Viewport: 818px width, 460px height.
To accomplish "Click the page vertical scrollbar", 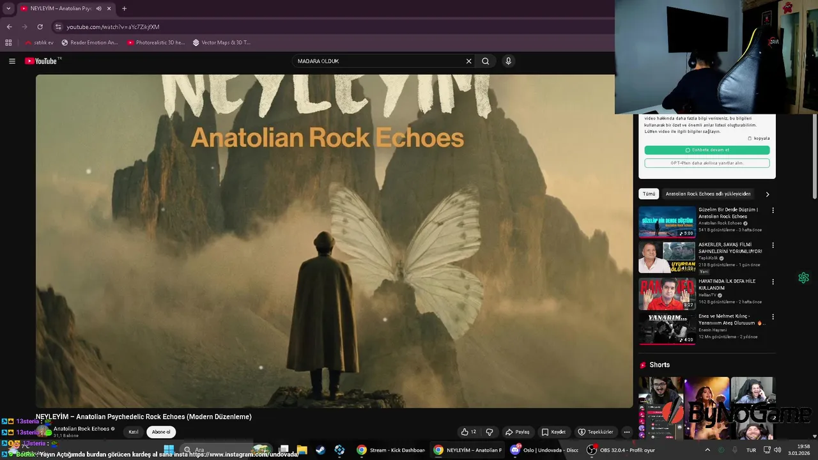I will point(814,157).
